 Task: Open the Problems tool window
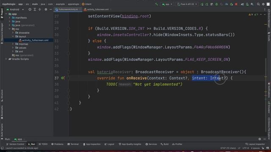click(x=58, y=144)
